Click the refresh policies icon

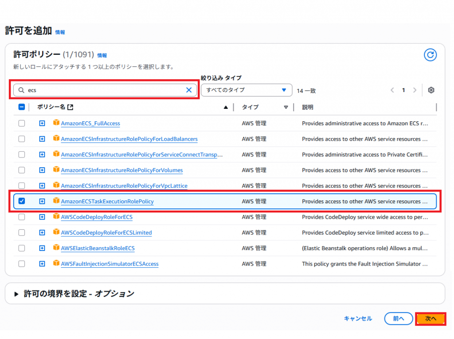(430, 55)
